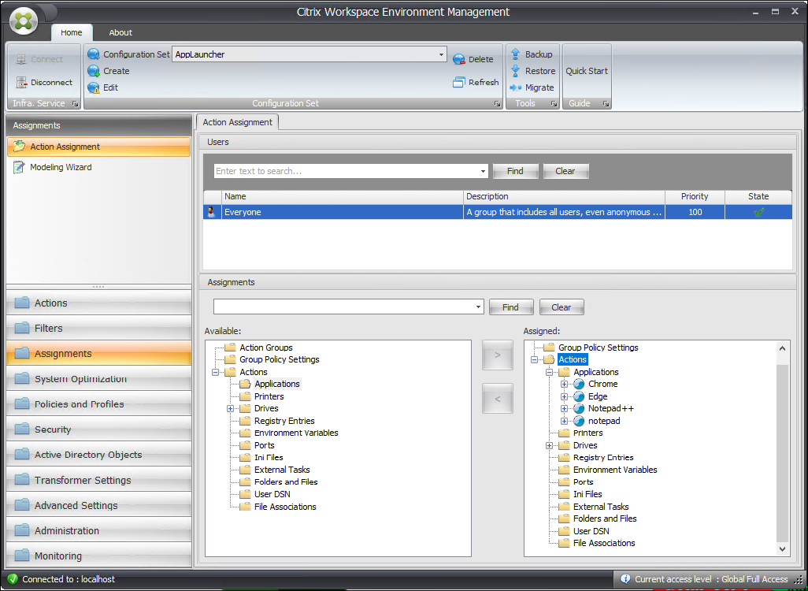Click the Create configuration set icon

click(94, 71)
